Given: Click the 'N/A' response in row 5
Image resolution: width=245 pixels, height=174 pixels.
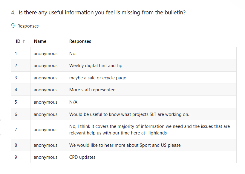Looking at the screenshot, I should pos(73,102).
